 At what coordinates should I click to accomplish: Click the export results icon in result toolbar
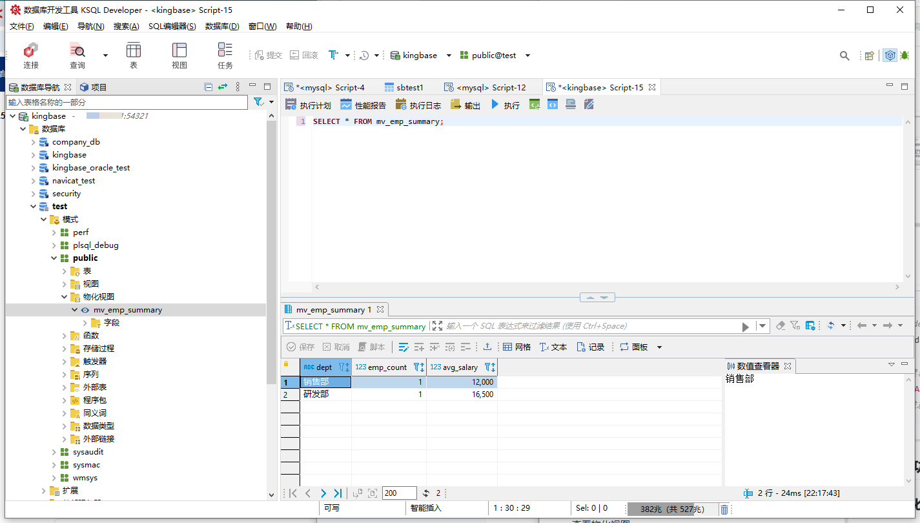[x=487, y=347]
